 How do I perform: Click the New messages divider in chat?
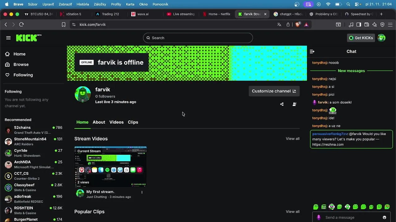tap(351, 71)
